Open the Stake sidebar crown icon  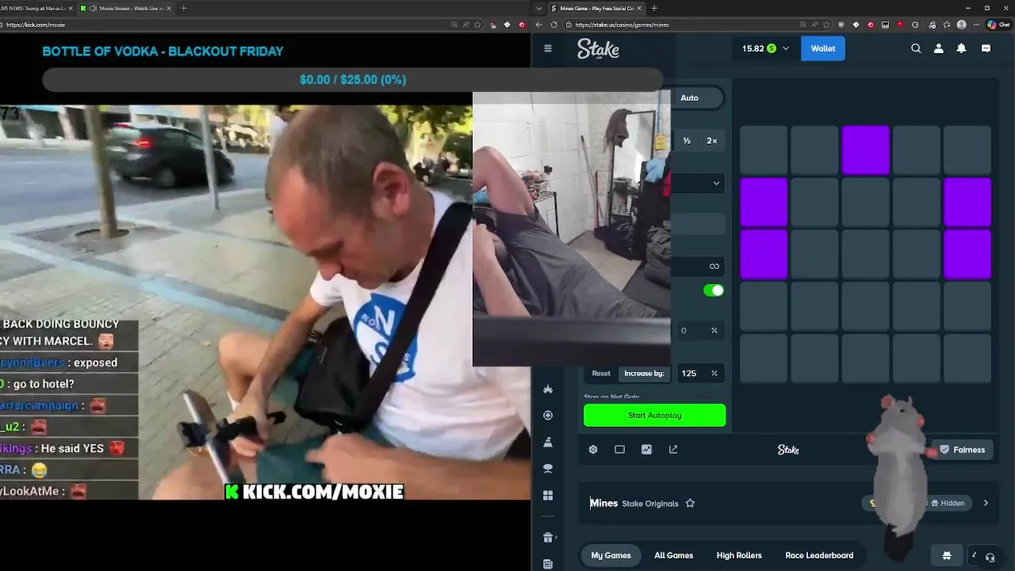pyautogui.click(x=547, y=389)
